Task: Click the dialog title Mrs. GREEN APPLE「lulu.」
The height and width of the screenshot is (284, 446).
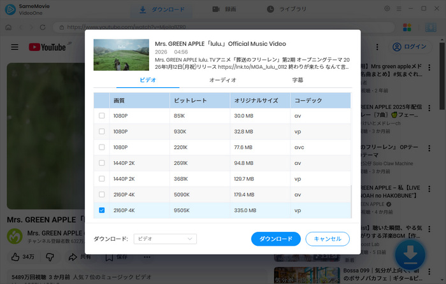Action: [x=220, y=44]
